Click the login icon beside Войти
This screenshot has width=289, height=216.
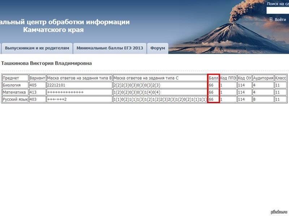tap(271, 19)
